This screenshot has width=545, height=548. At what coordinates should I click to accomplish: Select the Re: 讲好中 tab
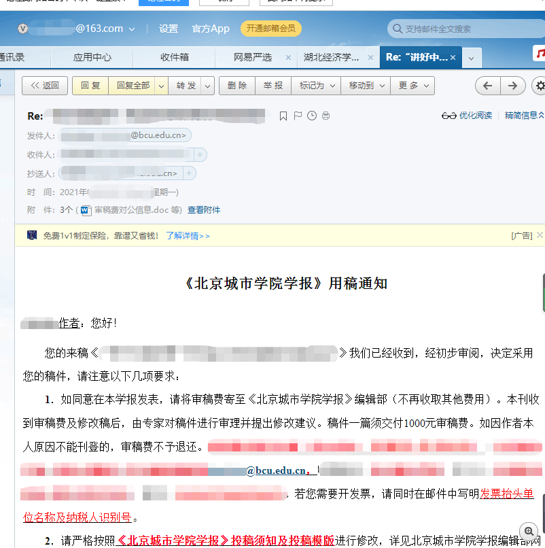coord(417,57)
